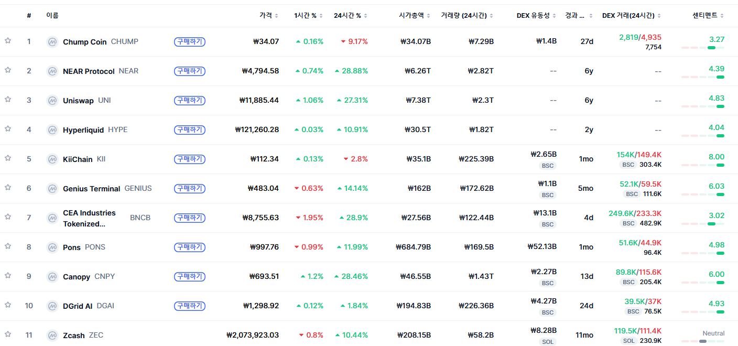
Task: Open CEA Industries Tokenized coin page
Action: (x=89, y=218)
